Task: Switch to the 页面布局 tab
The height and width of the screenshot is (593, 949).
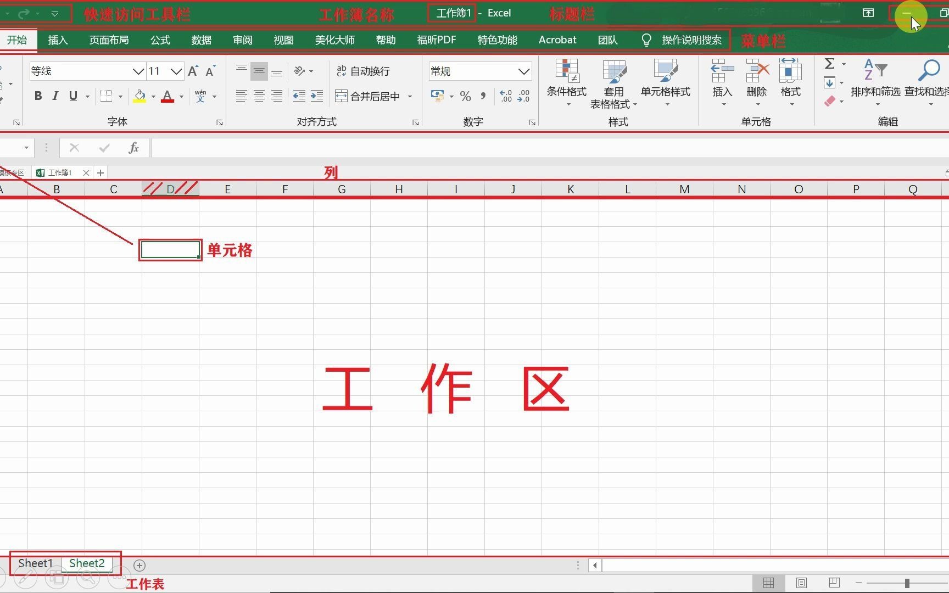Action: (109, 40)
